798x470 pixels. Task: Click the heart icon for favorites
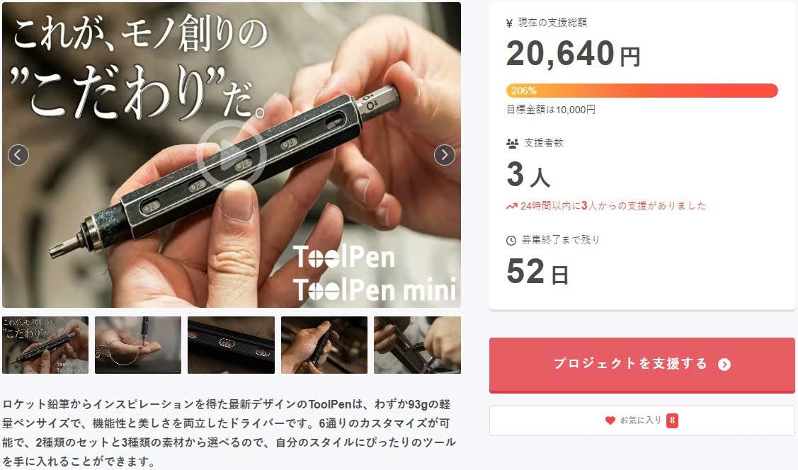pyautogui.click(x=610, y=420)
